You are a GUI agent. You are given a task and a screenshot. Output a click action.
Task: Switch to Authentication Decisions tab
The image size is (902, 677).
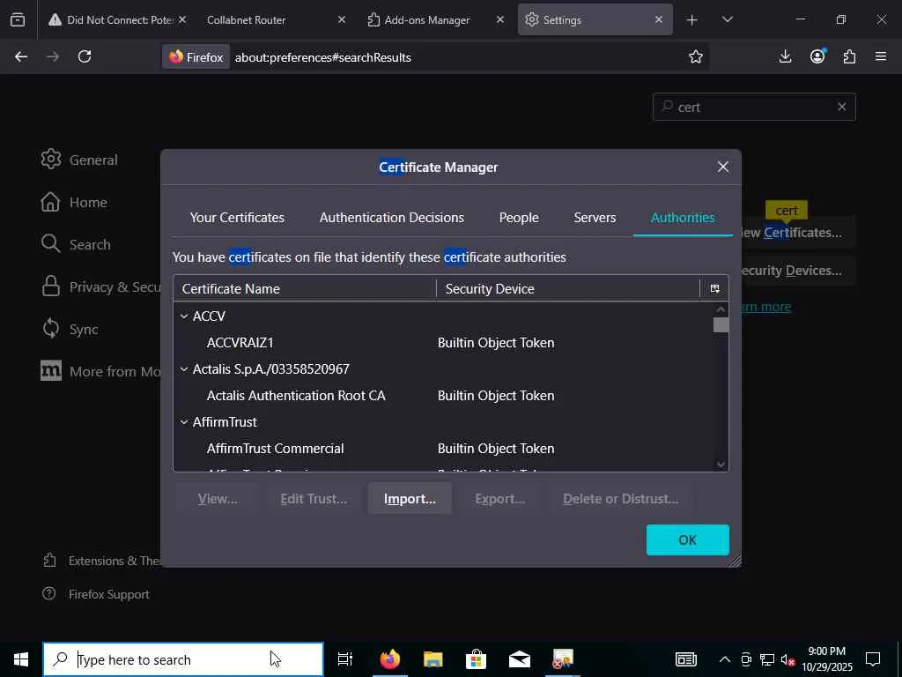pyautogui.click(x=392, y=218)
